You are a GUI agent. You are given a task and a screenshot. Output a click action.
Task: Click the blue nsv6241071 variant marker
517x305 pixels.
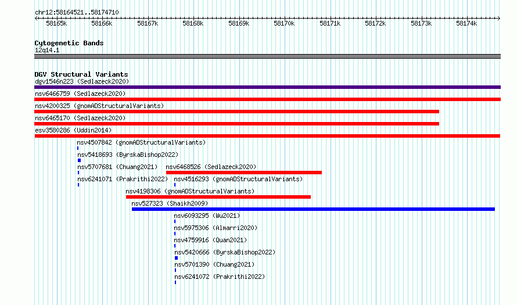point(78,185)
